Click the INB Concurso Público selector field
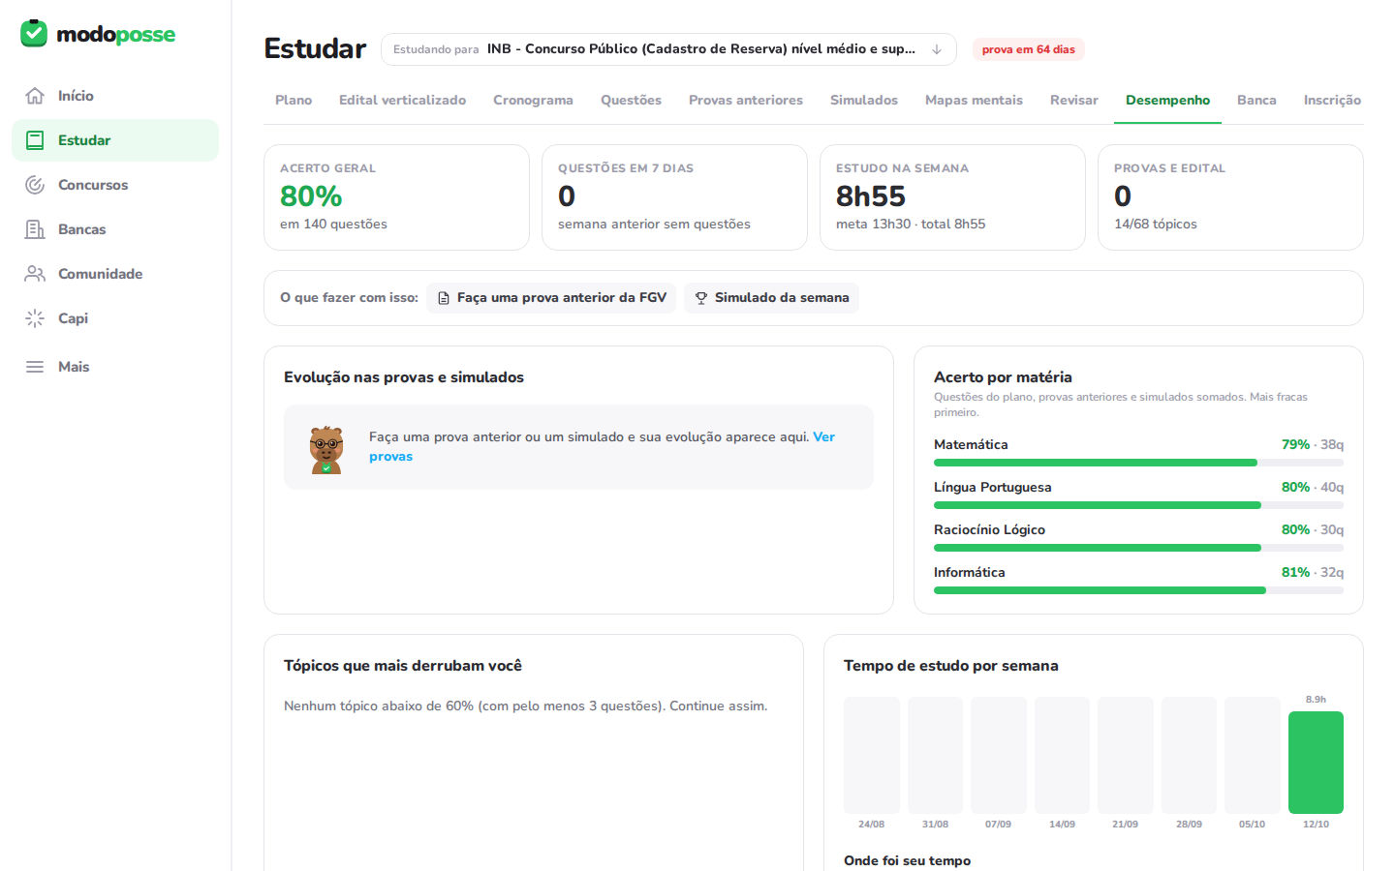 tap(668, 49)
